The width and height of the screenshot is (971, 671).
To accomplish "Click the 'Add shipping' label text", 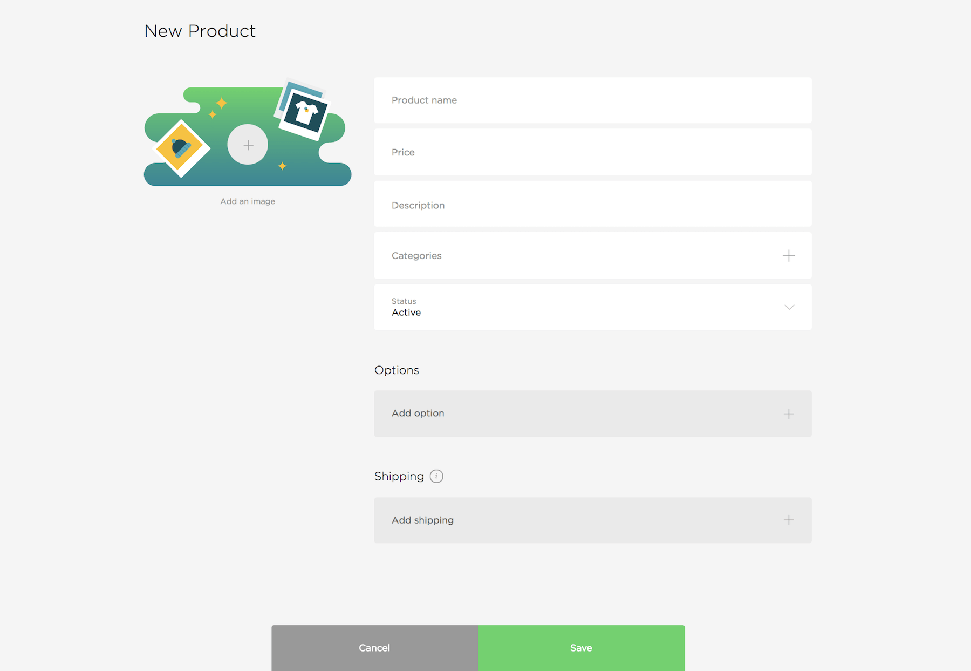I will [422, 520].
